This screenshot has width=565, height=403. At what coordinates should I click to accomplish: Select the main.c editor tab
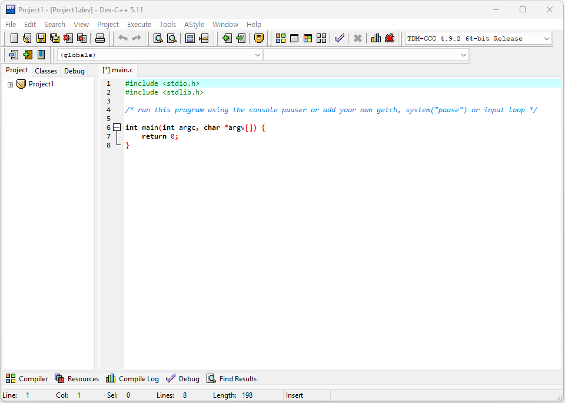[118, 70]
